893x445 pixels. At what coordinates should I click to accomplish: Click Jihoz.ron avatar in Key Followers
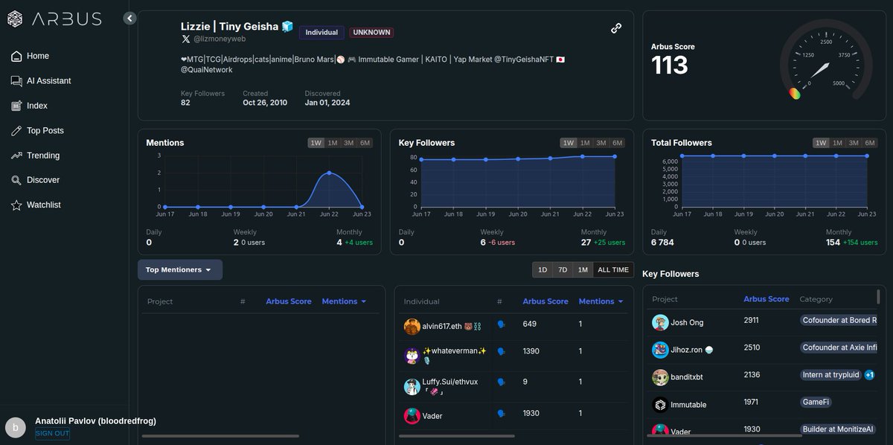660,350
